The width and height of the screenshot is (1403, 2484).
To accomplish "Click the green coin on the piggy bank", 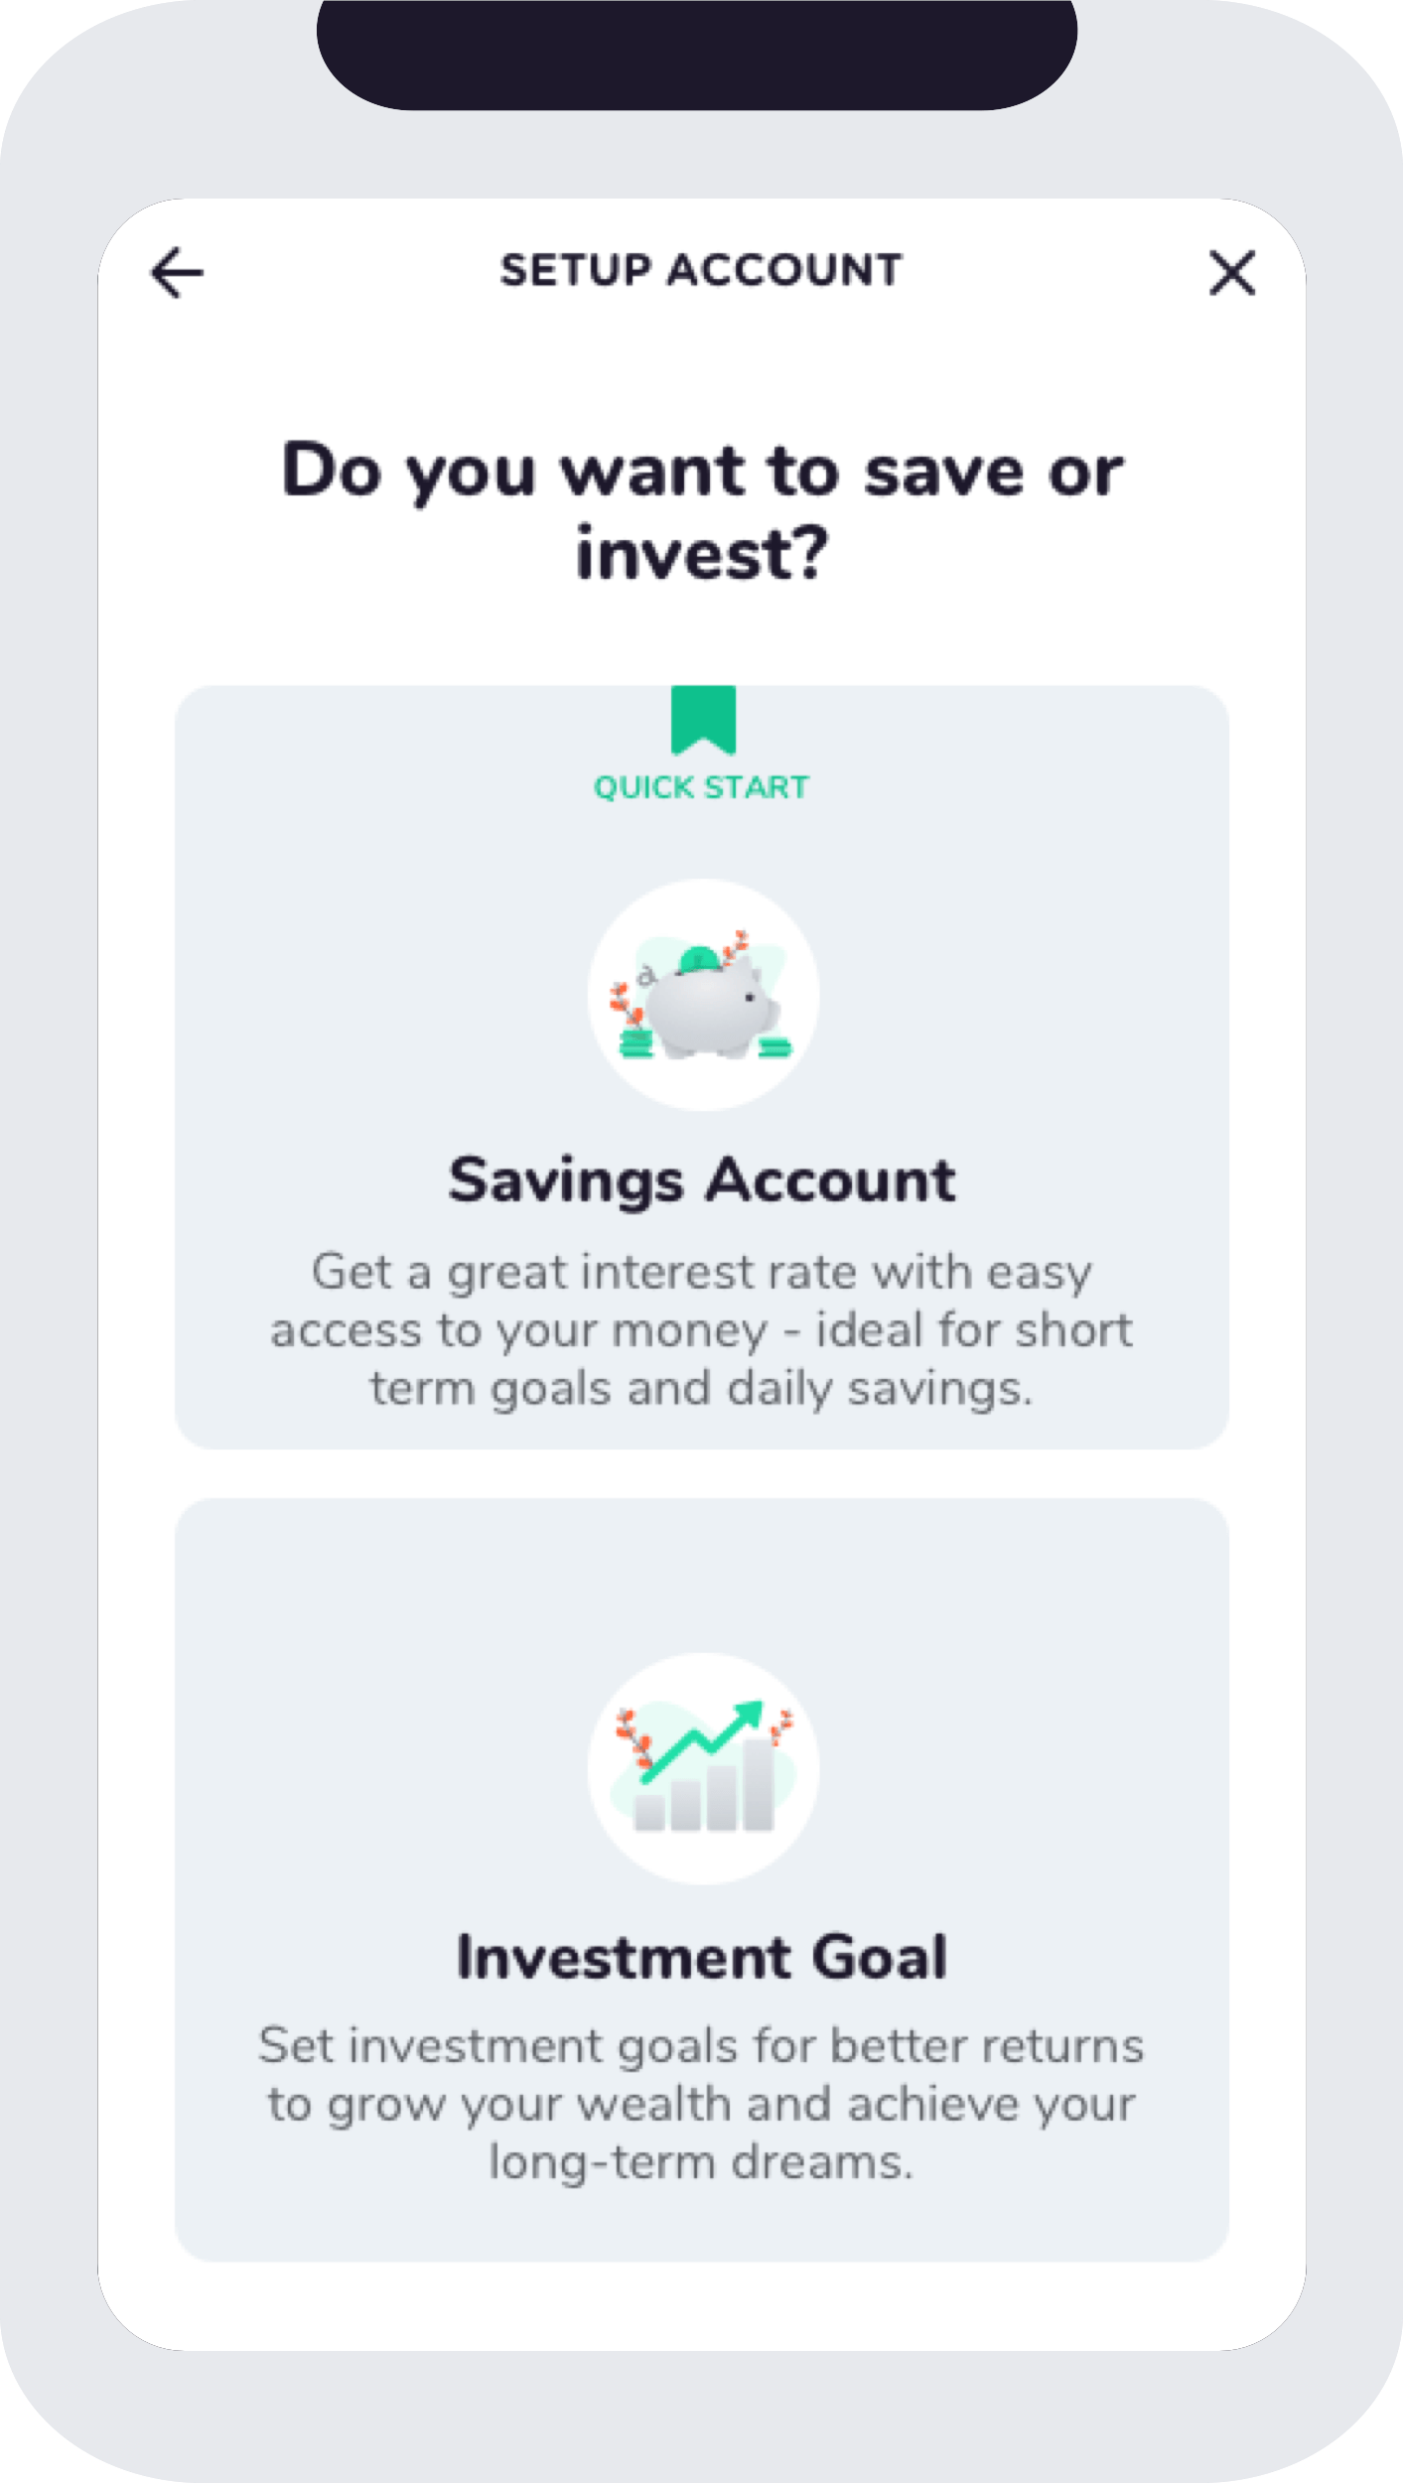I will [x=697, y=959].
